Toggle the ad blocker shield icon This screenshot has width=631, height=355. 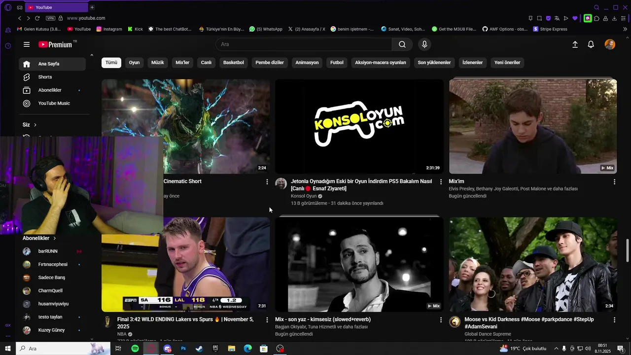548,18
